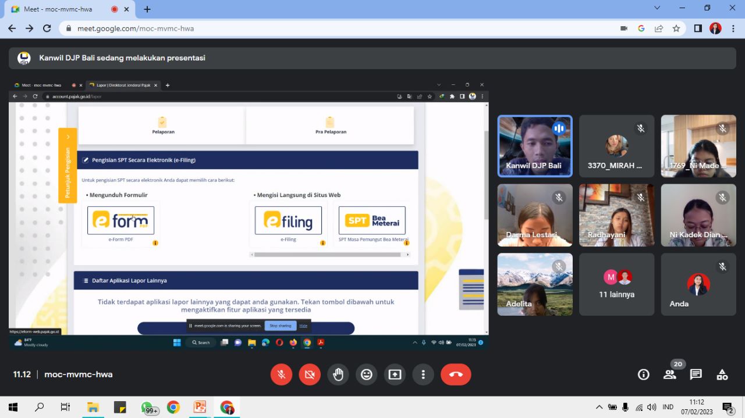745x418 pixels.
Task: Open the 11 lainnya participants tile
Action: tap(616, 284)
